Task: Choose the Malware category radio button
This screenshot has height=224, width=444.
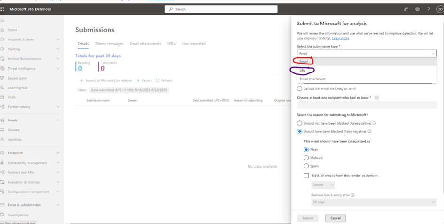Action: tap(306, 158)
